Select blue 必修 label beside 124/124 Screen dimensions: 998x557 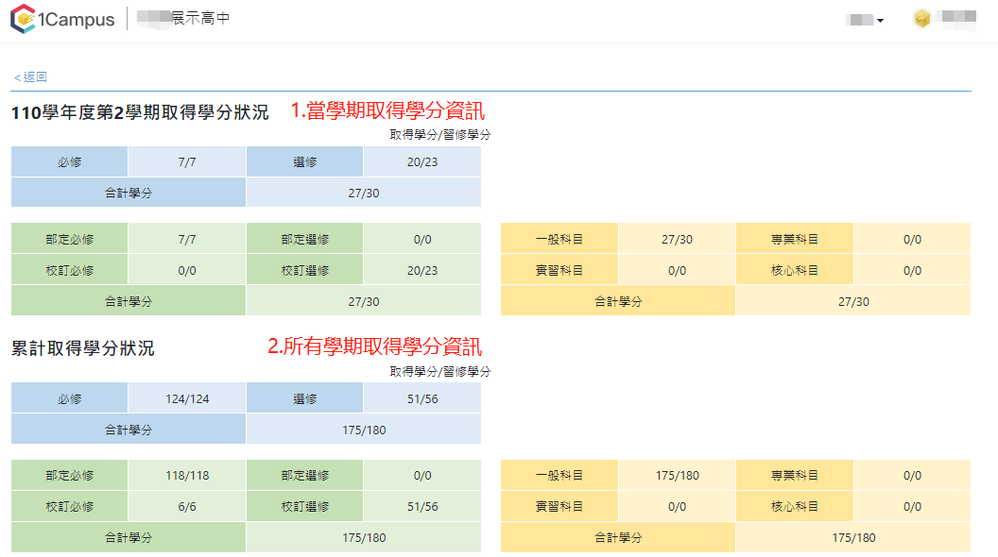(x=69, y=399)
